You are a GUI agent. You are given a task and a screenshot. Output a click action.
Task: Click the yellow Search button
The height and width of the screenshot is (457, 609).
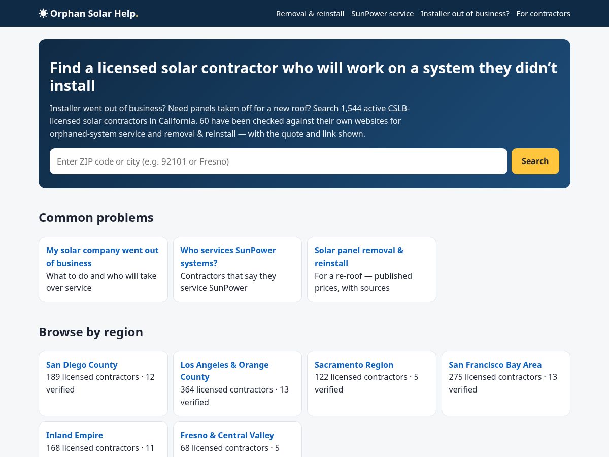[535, 161]
